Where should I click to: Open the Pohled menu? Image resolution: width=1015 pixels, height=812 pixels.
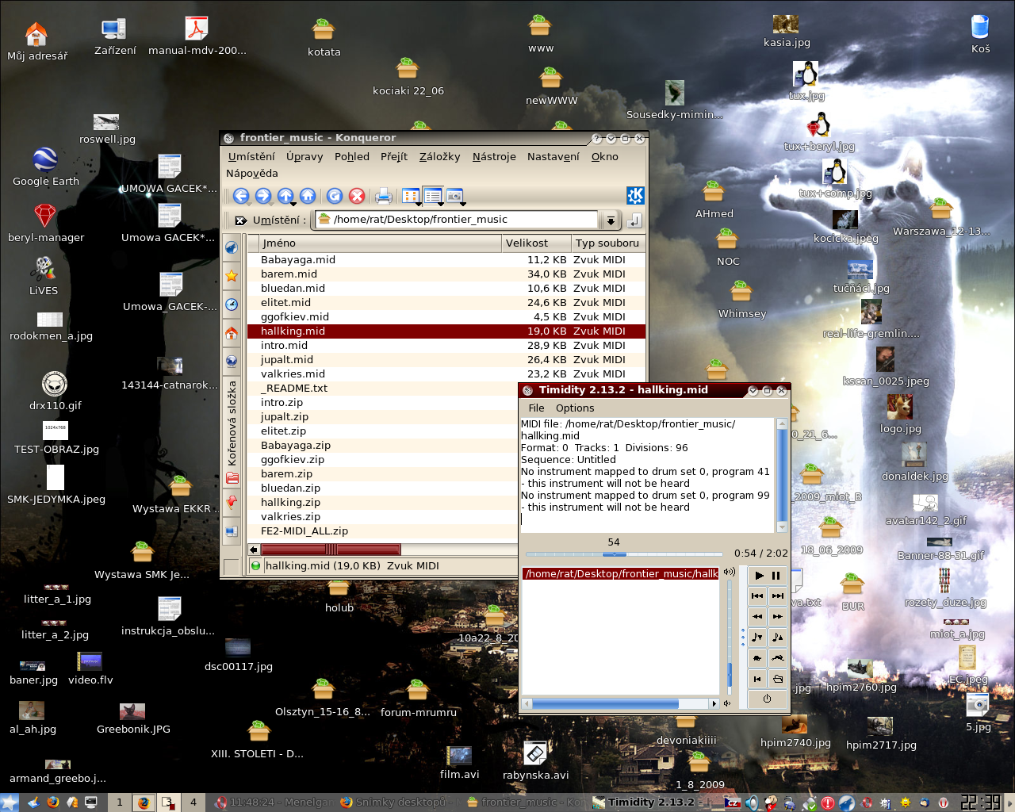pos(352,157)
